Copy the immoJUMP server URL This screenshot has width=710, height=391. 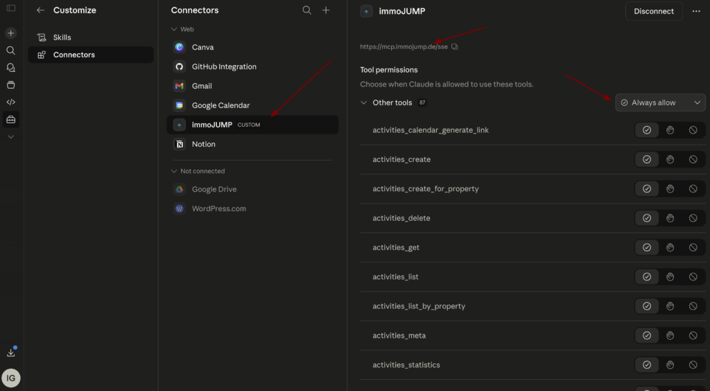pos(455,47)
